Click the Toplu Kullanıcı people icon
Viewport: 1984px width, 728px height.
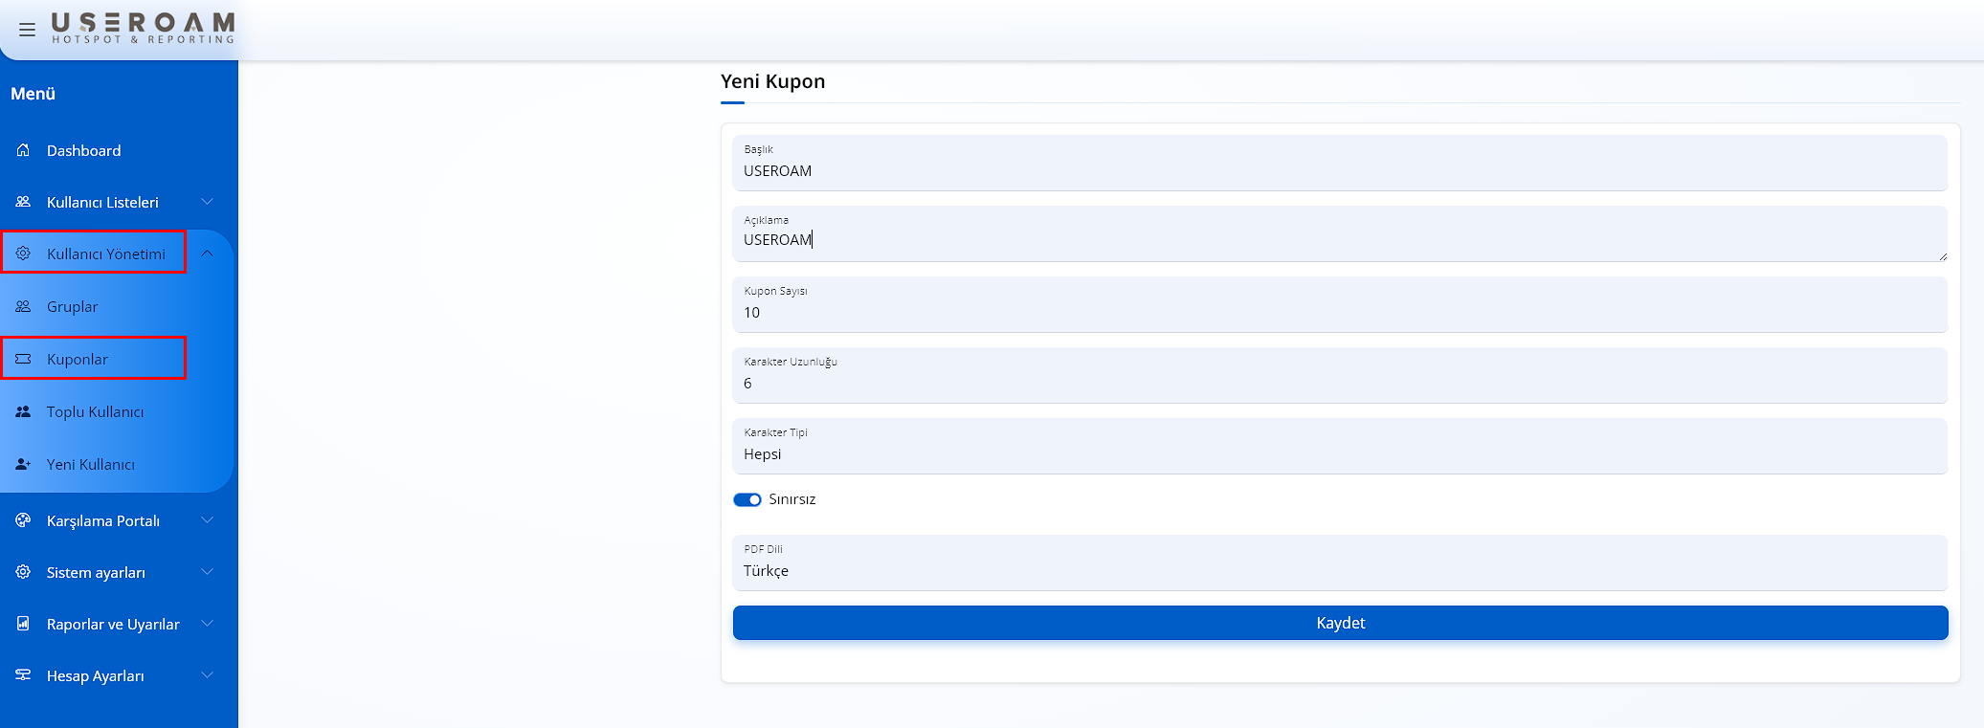(x=23, y=411)
